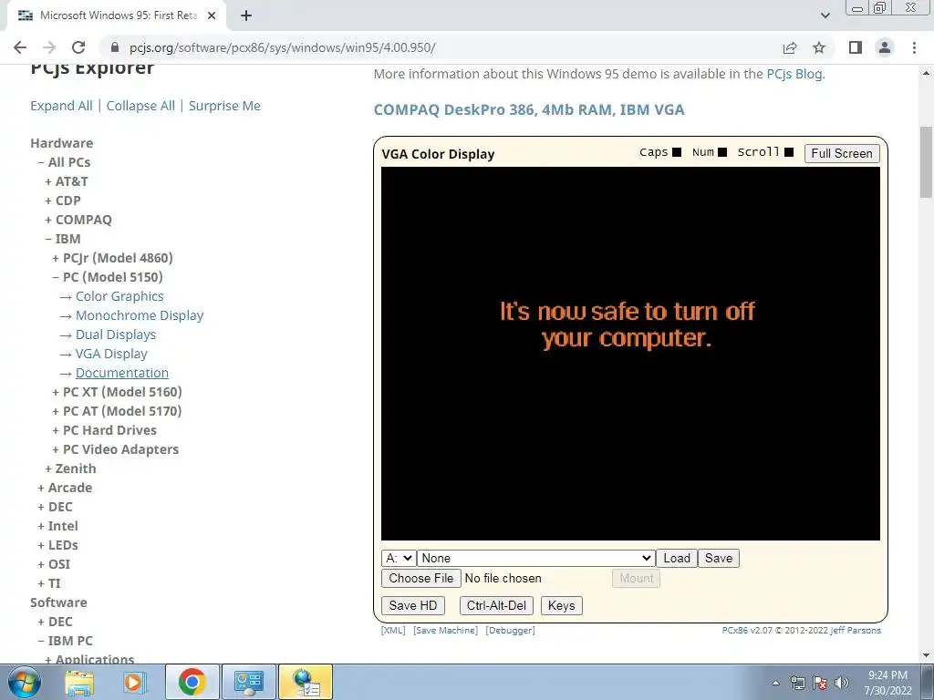The image size is (934, 700).
Task: Click the browser forward arrow
Action: click(49, 47)
